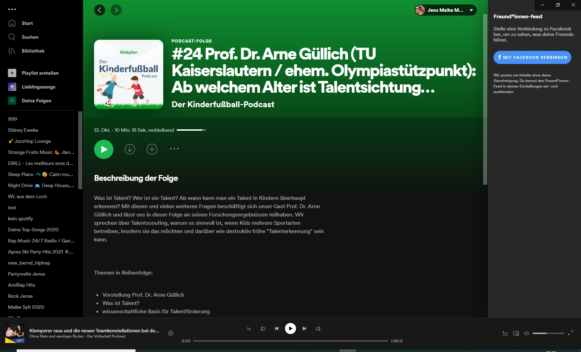Adjust the volume slider
This screenshot has height=352, width=581.
pos(548,333)
